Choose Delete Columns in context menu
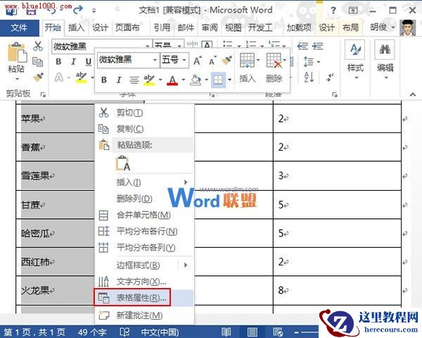Image resolution: width=422 pixels, height=338 pixels. click(144, 199)
